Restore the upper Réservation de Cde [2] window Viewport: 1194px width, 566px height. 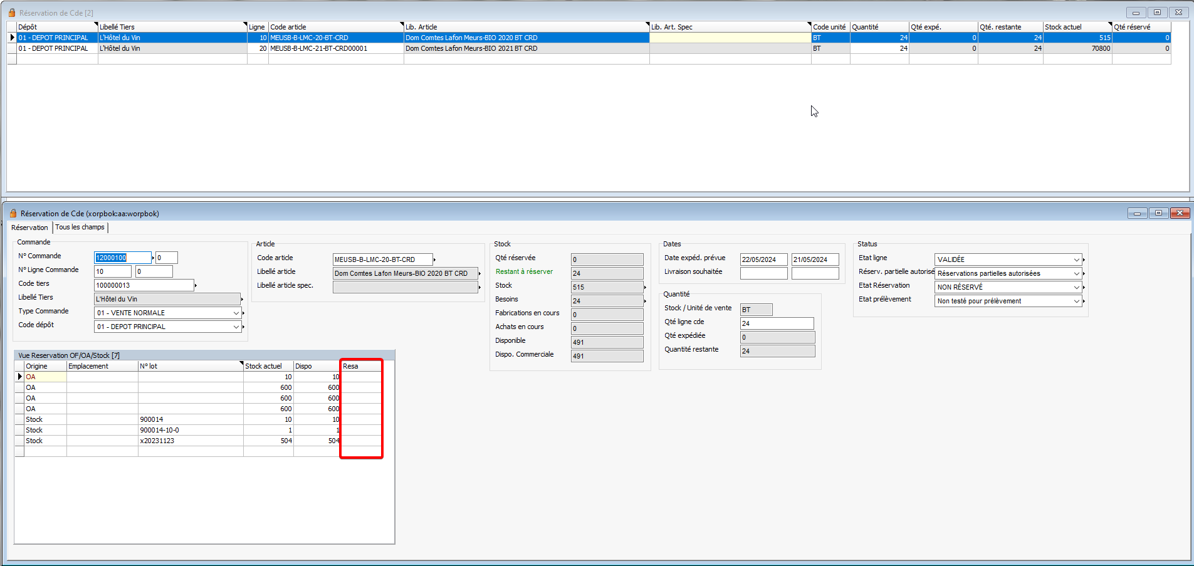click(1157, 13)
